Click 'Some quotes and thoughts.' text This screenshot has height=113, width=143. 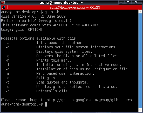tap(62, 82)
